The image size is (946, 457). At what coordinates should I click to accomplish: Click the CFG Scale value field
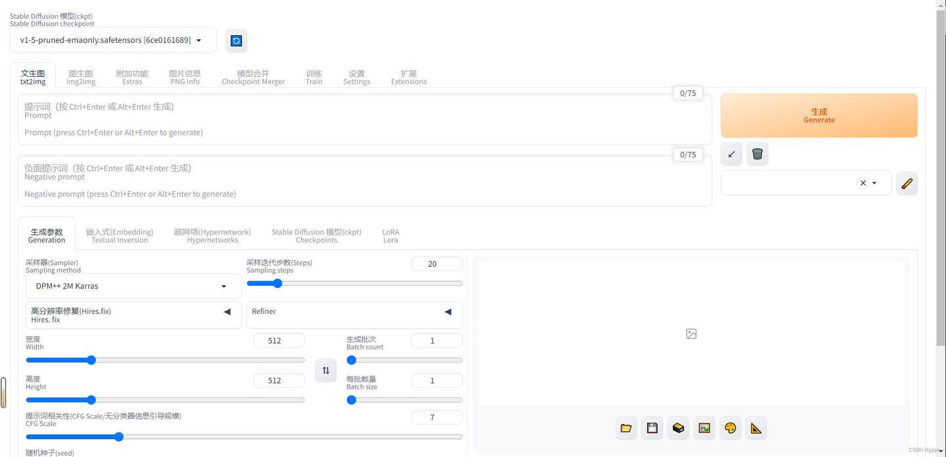coord(437,417)
